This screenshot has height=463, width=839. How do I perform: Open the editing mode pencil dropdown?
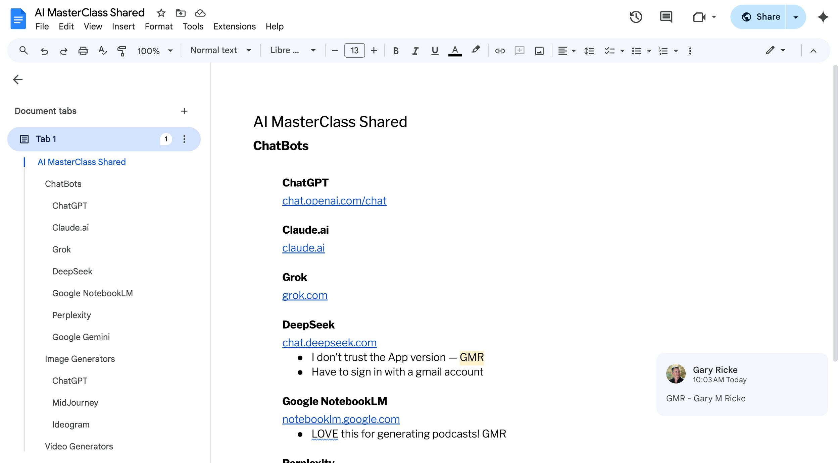click(775, 50)
